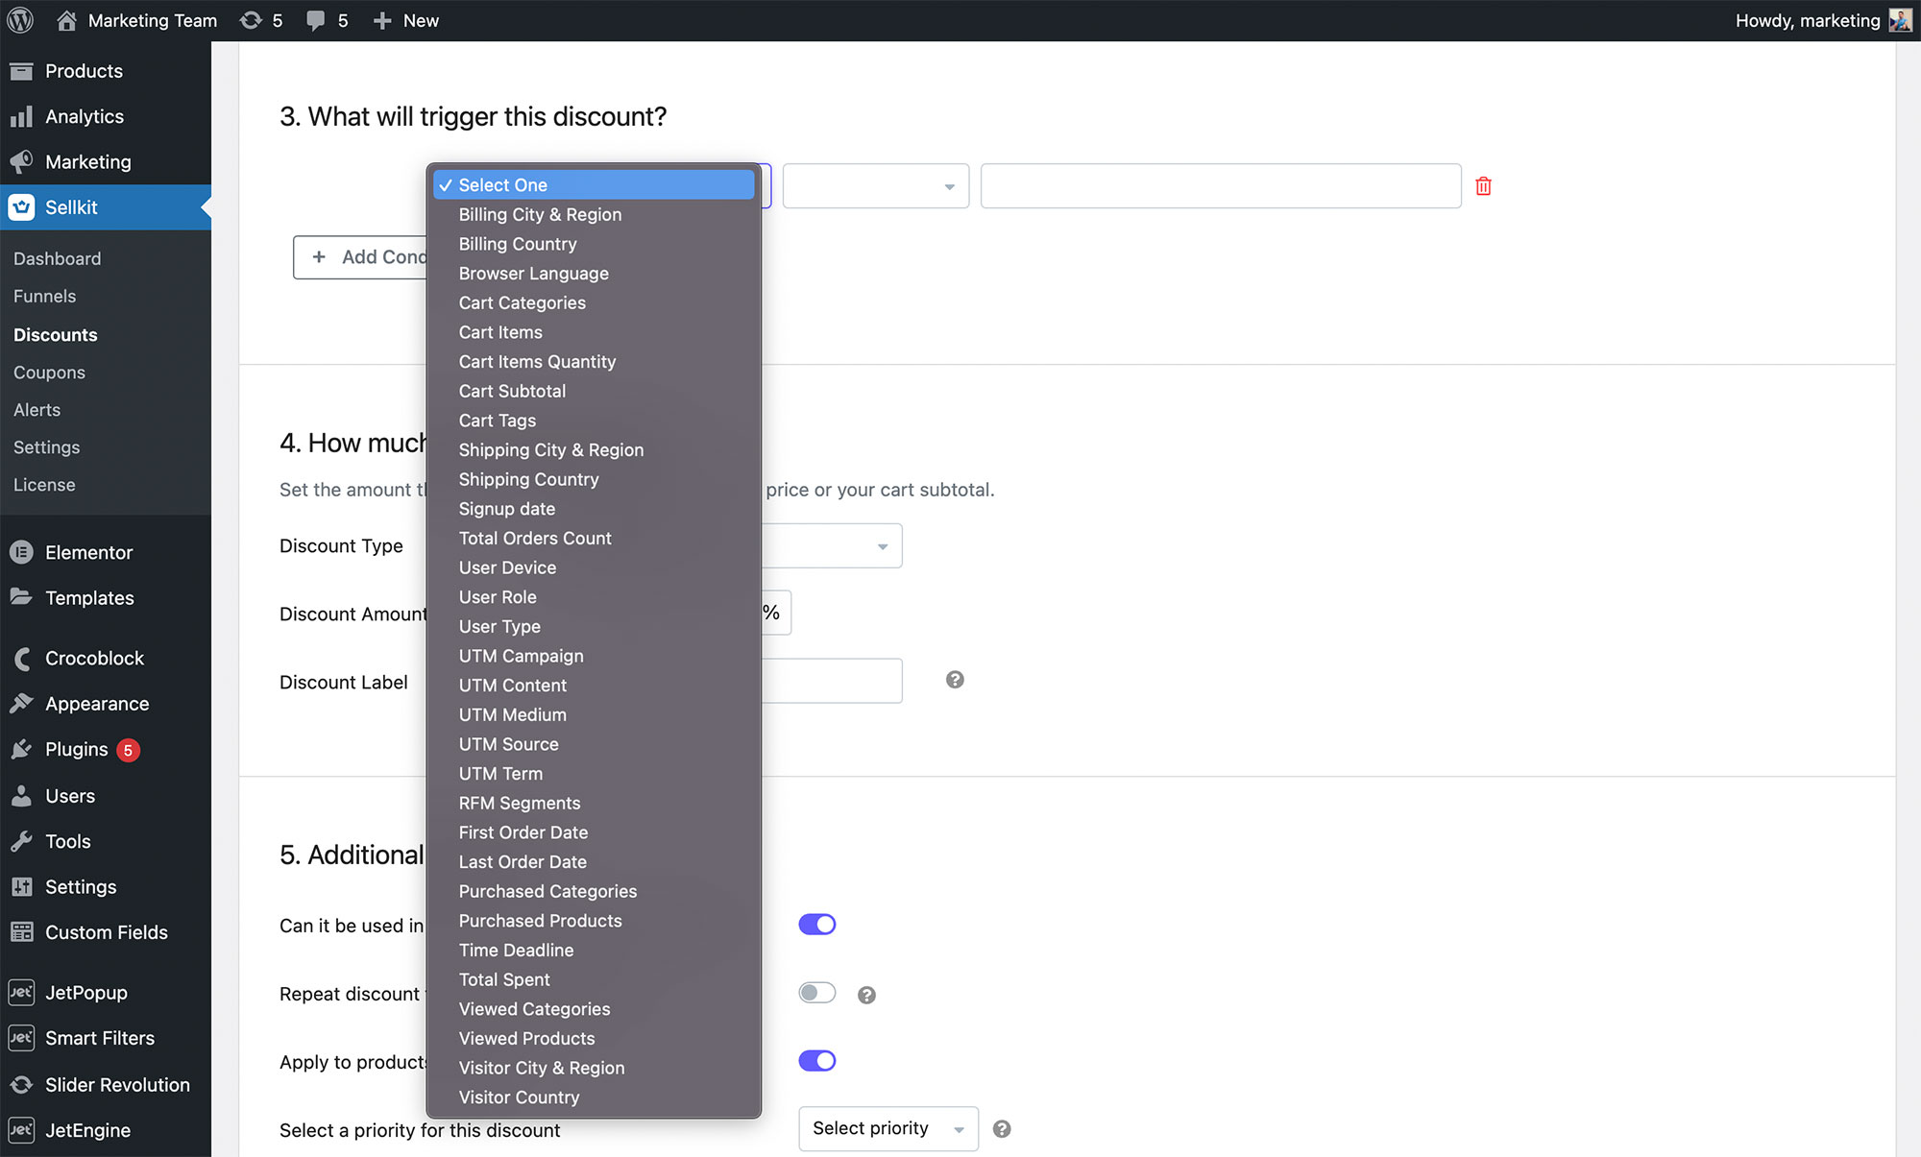
Task: Select UTM Campaign from dropdown
Action: (522, 655)
